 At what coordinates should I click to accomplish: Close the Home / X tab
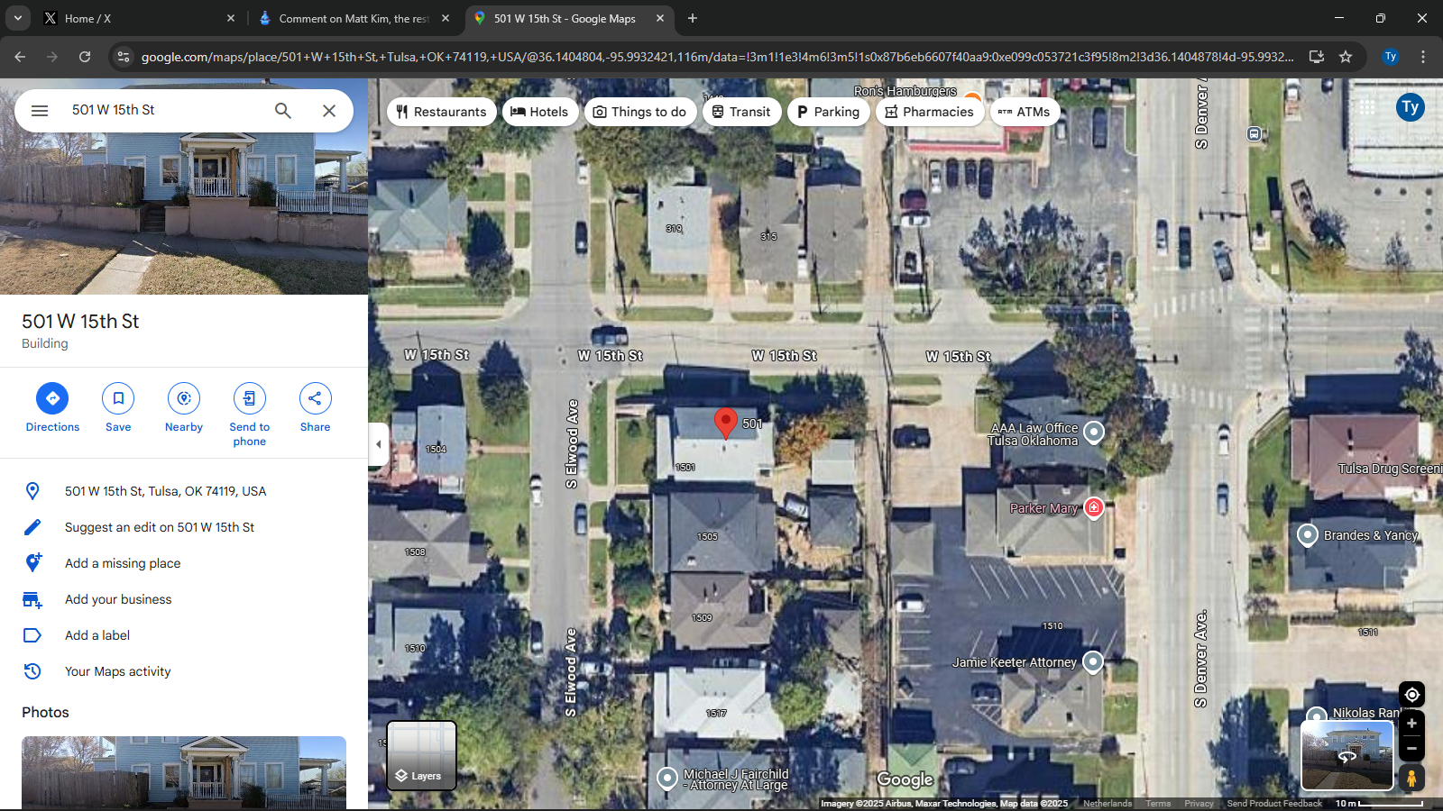[x=231, y=18]
